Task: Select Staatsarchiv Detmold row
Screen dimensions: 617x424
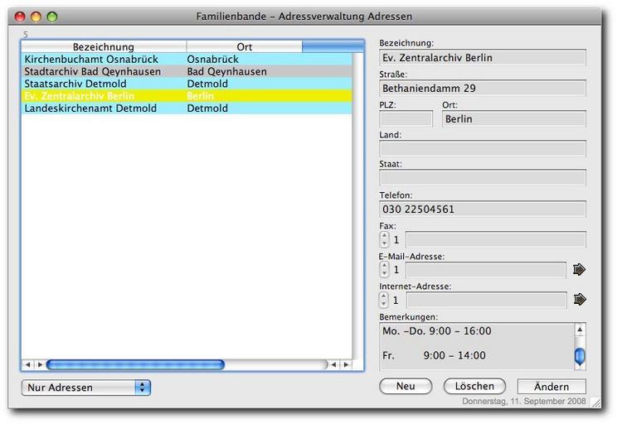Action: pos(187,84)
